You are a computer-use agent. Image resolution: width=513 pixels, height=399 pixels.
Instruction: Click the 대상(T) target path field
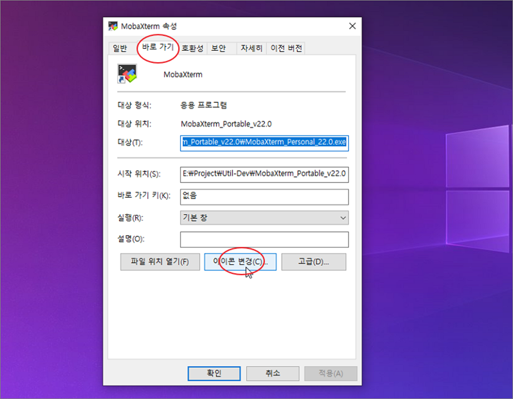tap(264, 142)
